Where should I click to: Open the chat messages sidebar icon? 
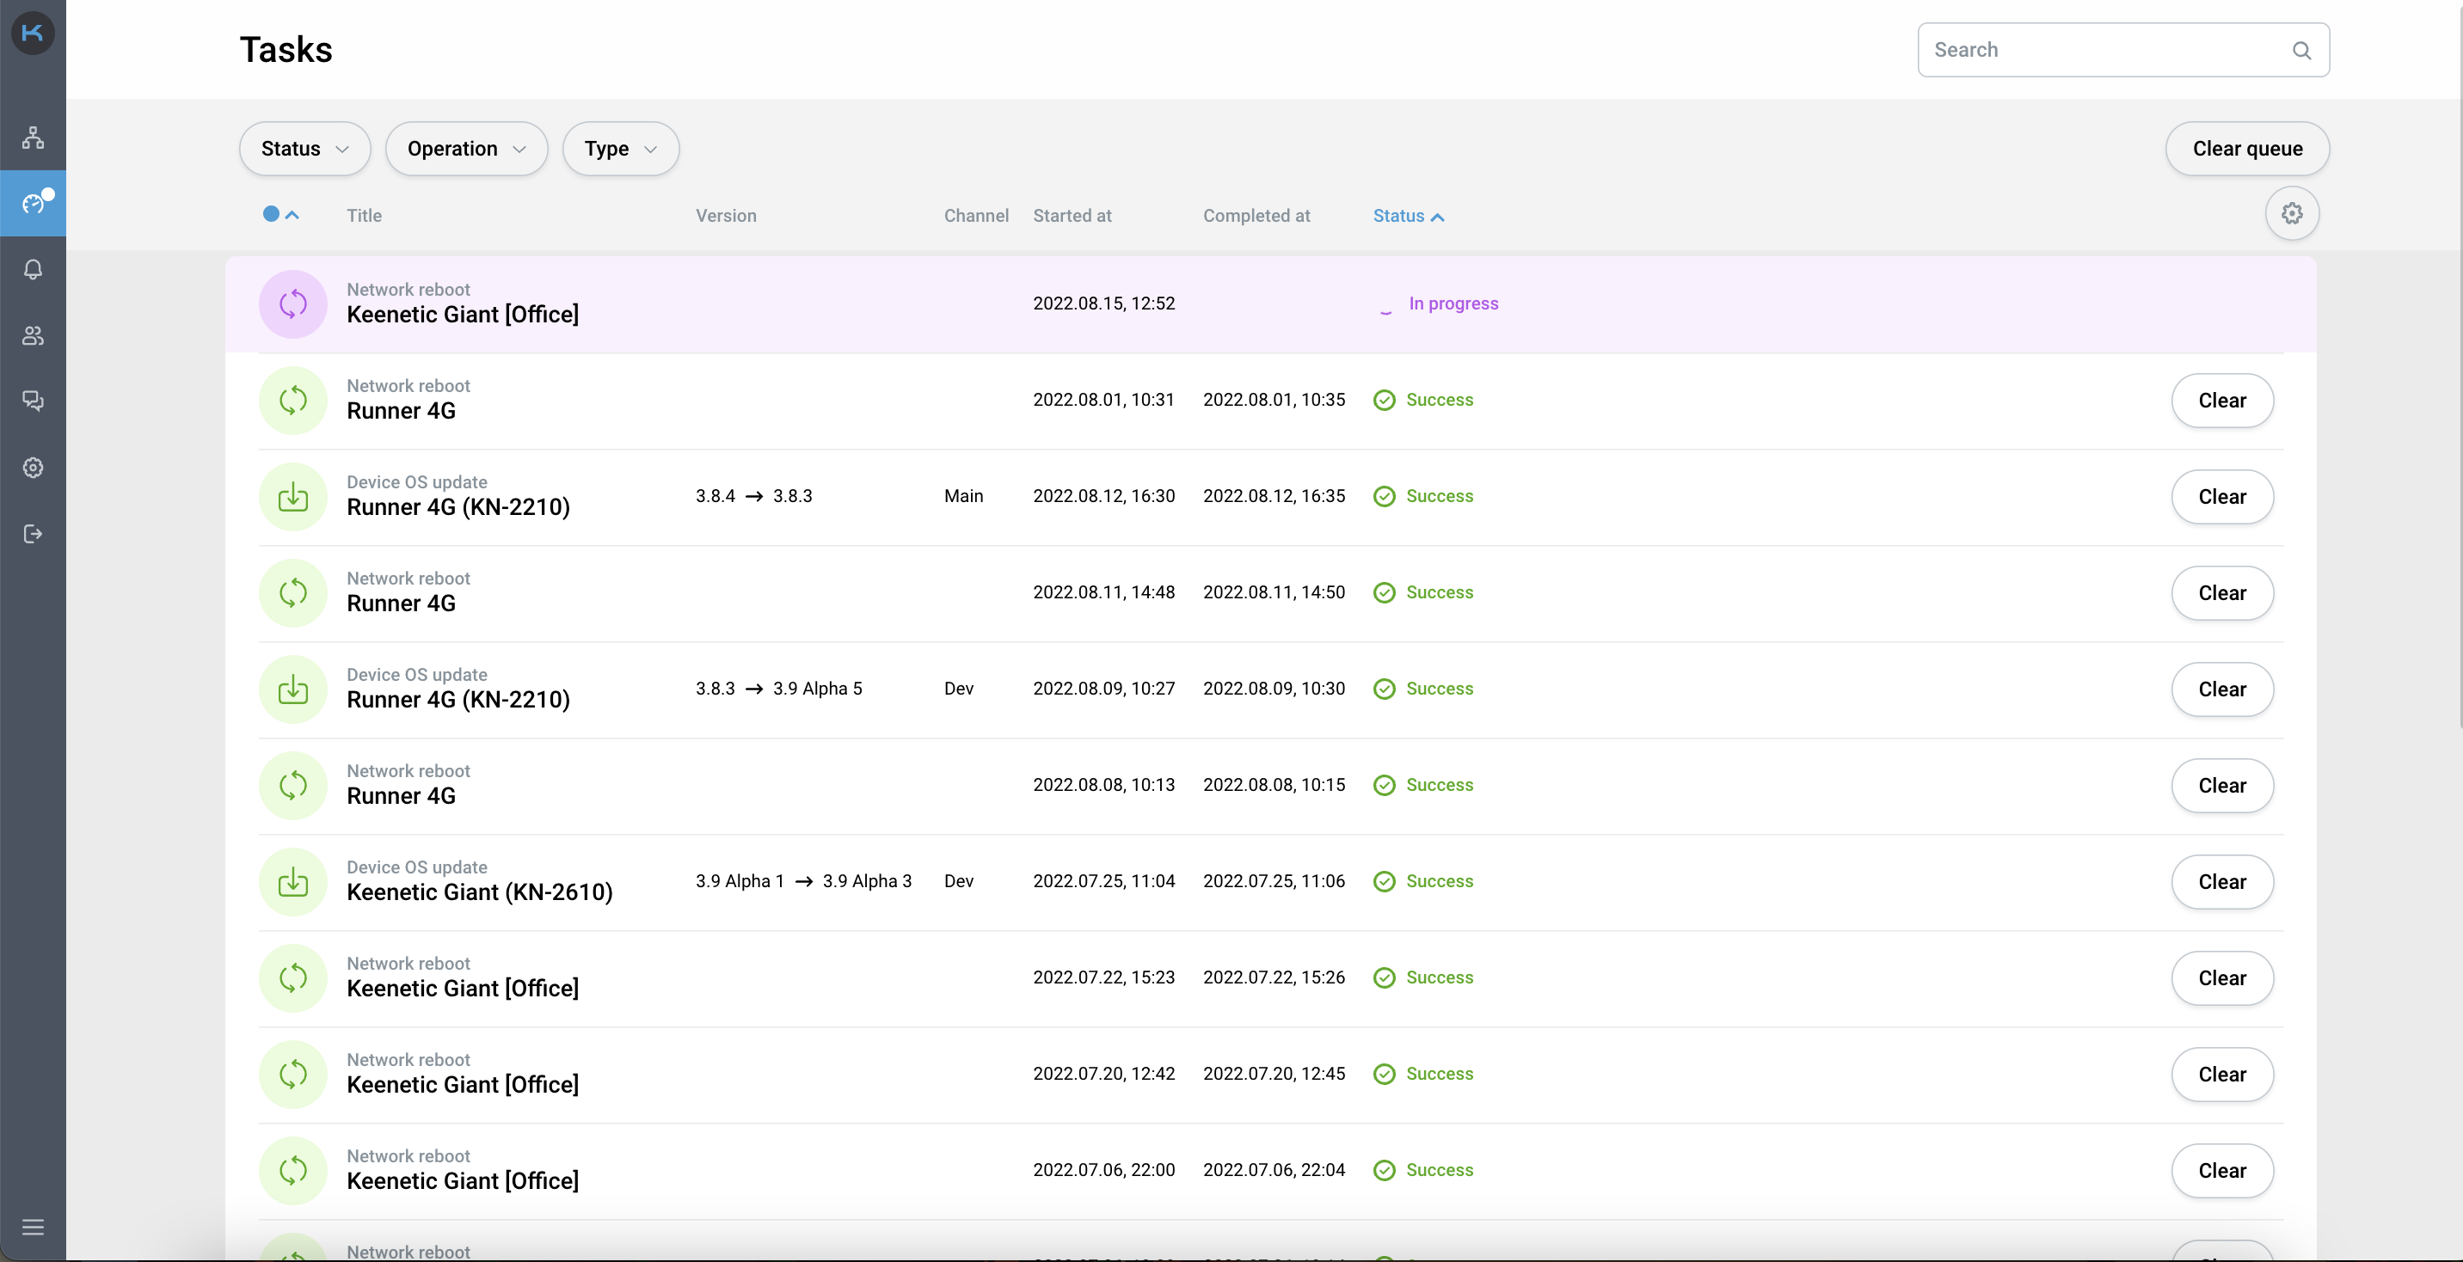33,401
